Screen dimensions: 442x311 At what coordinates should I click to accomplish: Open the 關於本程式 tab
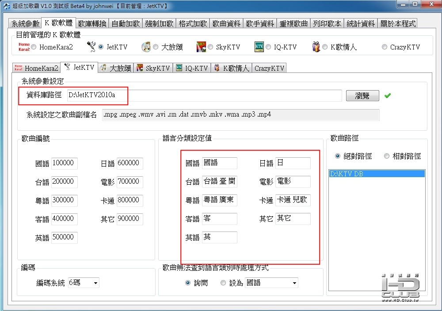pos(398,23)
